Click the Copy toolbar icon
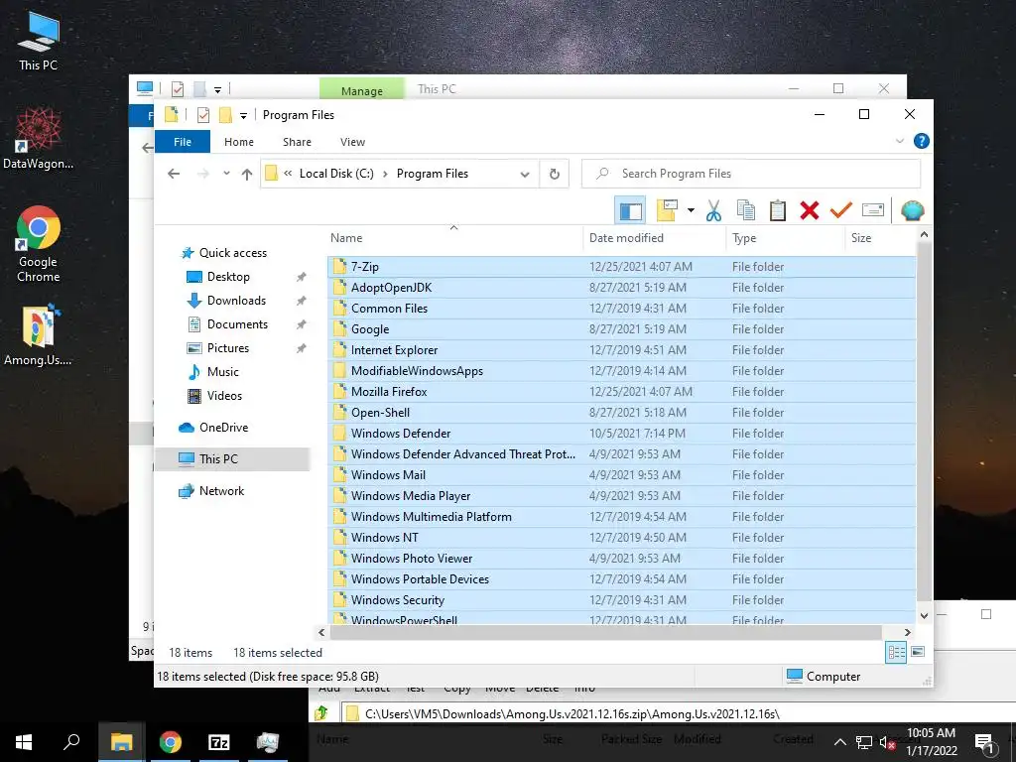 746,210
